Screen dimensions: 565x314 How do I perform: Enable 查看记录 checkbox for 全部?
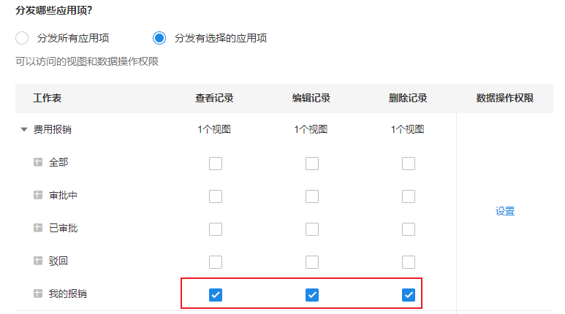click(x=216, y=163)
